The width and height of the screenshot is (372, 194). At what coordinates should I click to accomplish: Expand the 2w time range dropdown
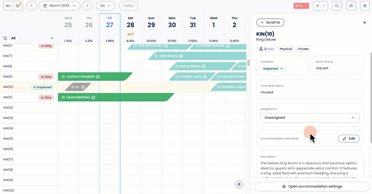(x=105, y=6)
